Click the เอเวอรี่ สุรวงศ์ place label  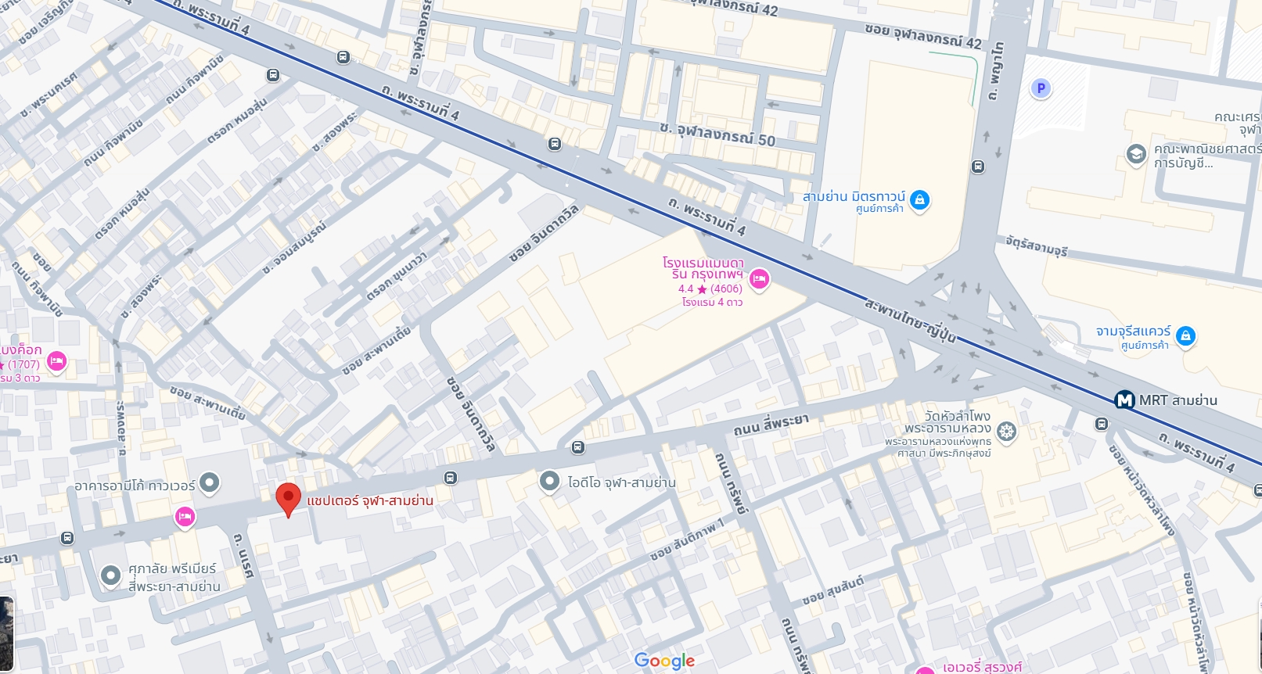[982, 668]
